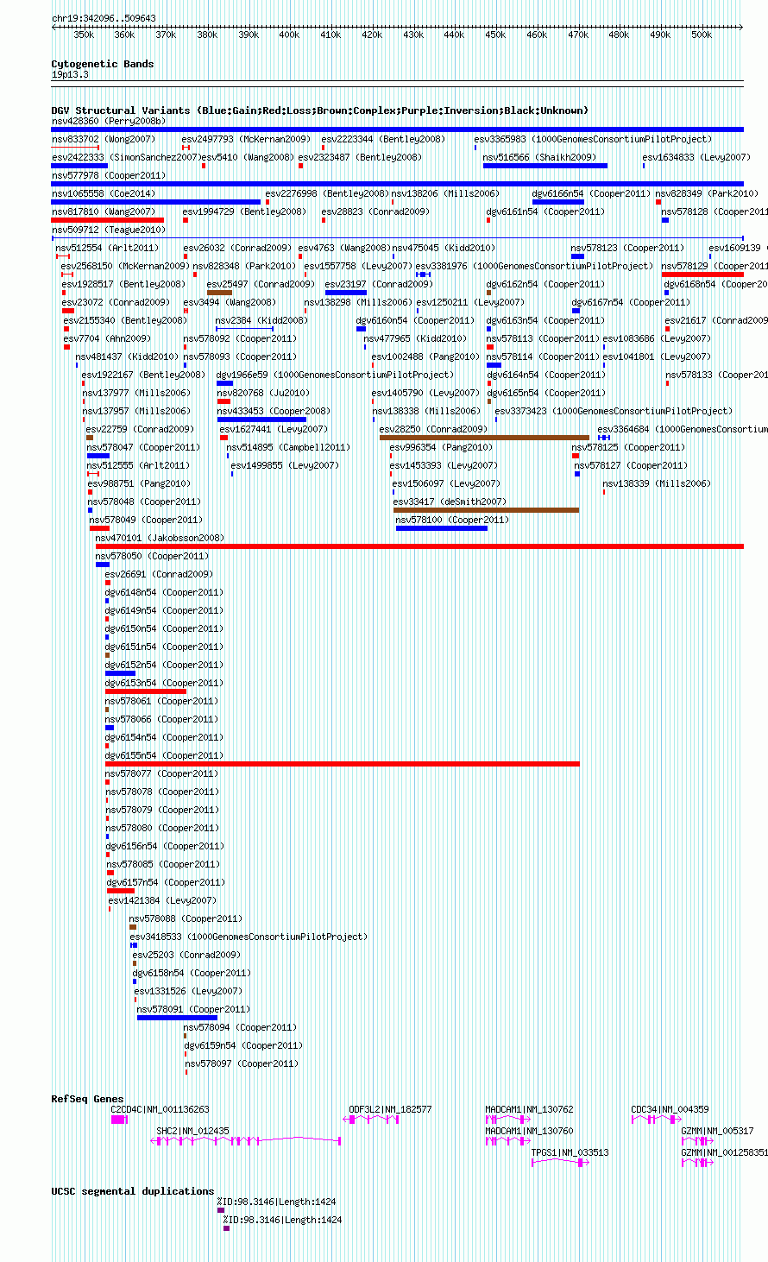Select the red dgv6155n54 (Cooper2011) loss bar
Viewport: 768px width, 1262px height.
[343, 764]
